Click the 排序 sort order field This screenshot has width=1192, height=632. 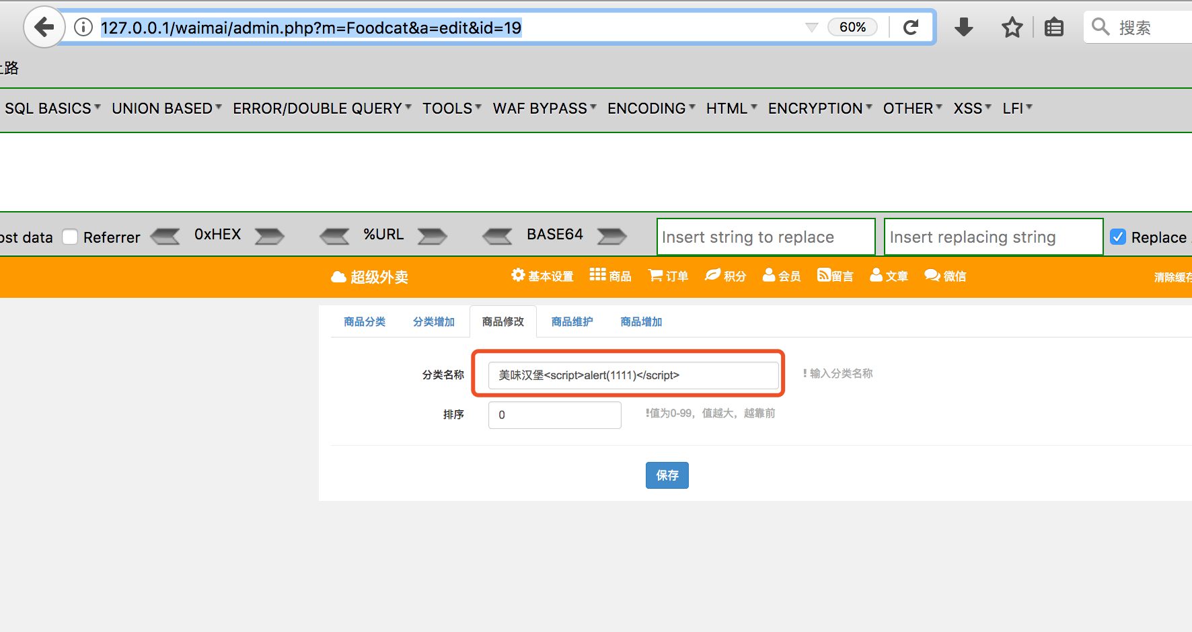(x=555, y=415)
